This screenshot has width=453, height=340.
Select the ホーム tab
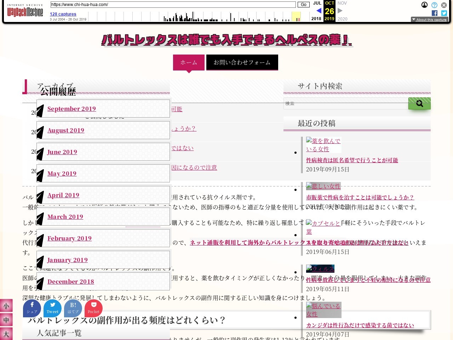[x=189, y=62]
